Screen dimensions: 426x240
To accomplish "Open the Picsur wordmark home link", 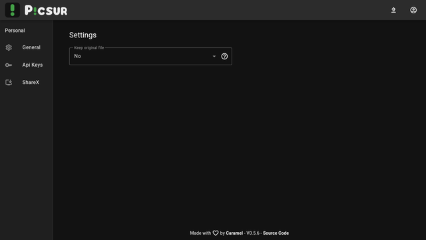I will click(46, 11).
